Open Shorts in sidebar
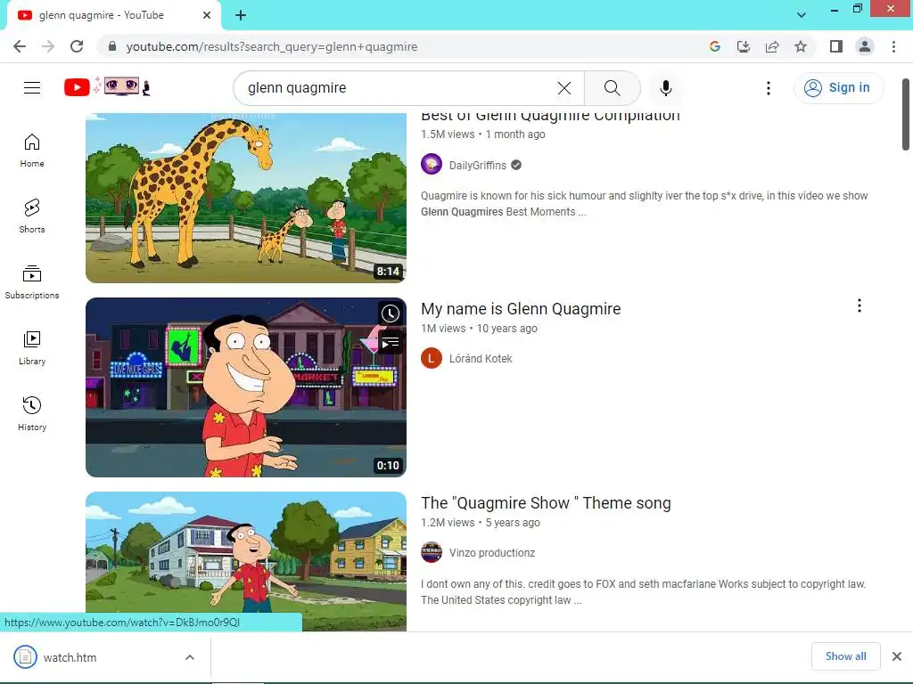913x684 pixels. coord(32,216)
